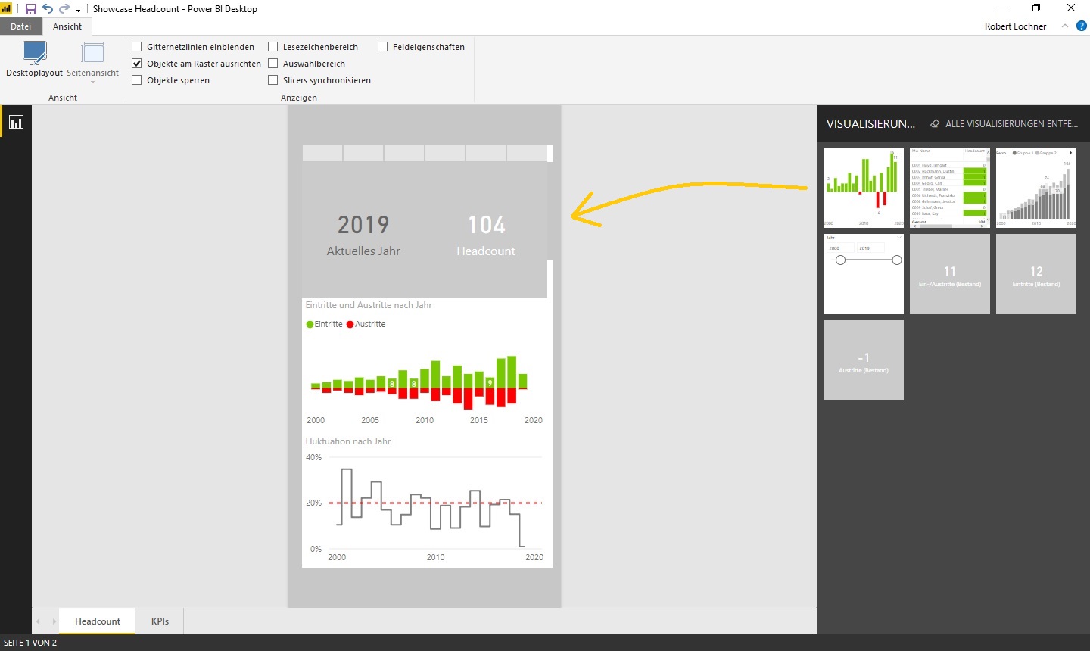Click the Robert Lochner account name
Screen dimensions: 1090x651
pyautogui.click(x=1015, y=26)
